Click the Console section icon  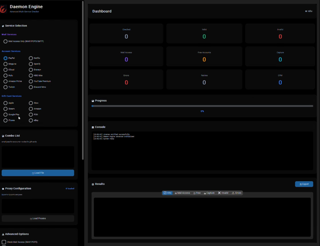click(93, 127)
